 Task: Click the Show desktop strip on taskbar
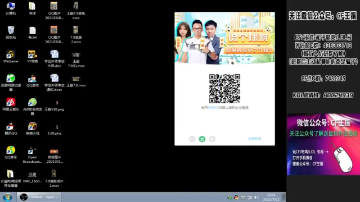click(283, 197)
